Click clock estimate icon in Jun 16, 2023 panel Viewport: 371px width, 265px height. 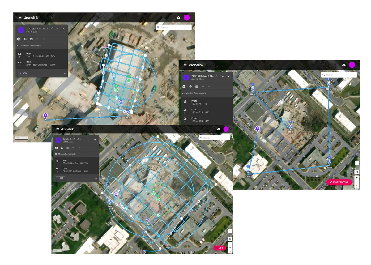(190, 87)
